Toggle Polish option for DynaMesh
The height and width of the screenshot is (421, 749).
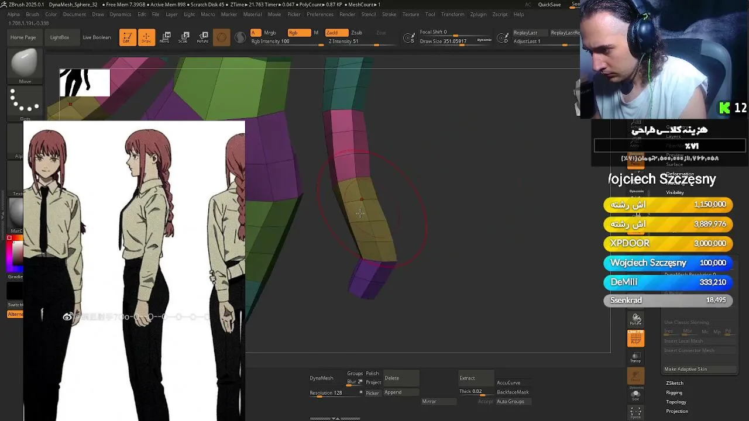[372, 374]
